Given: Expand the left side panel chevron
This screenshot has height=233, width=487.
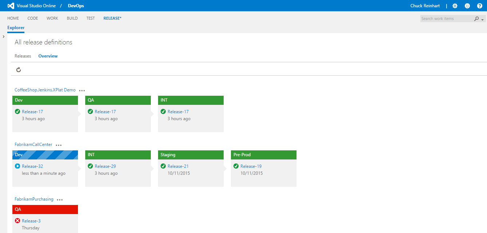Looking at the screenshot, I should (3, 37).
